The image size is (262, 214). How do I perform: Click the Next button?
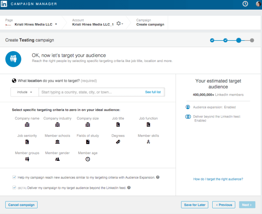coord(247,205)
